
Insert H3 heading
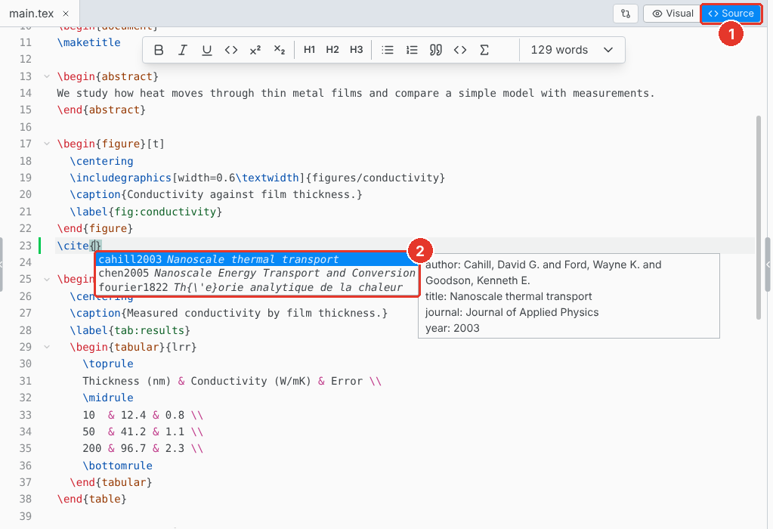tap(356, 50)
